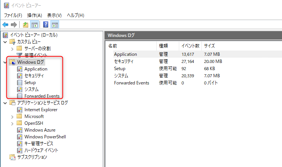Click the Application log icon in tree
Screen dimensions: 282x167
(20, 69)
